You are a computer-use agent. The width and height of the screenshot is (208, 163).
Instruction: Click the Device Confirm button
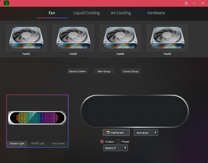pos(77,71)
